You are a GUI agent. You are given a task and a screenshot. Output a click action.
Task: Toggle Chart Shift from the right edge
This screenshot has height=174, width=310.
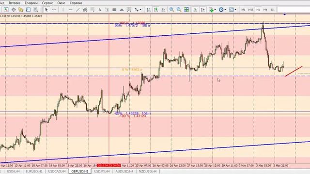click(202, 10)
